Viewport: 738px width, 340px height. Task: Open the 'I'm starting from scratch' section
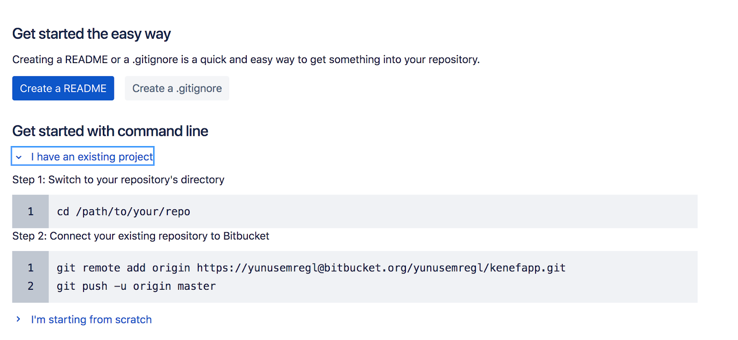click(x=91, y=320)
